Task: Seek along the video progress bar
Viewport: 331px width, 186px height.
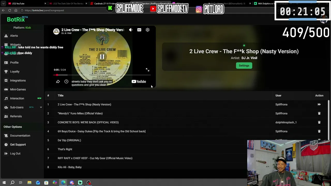Action: (x=102, y=75)
